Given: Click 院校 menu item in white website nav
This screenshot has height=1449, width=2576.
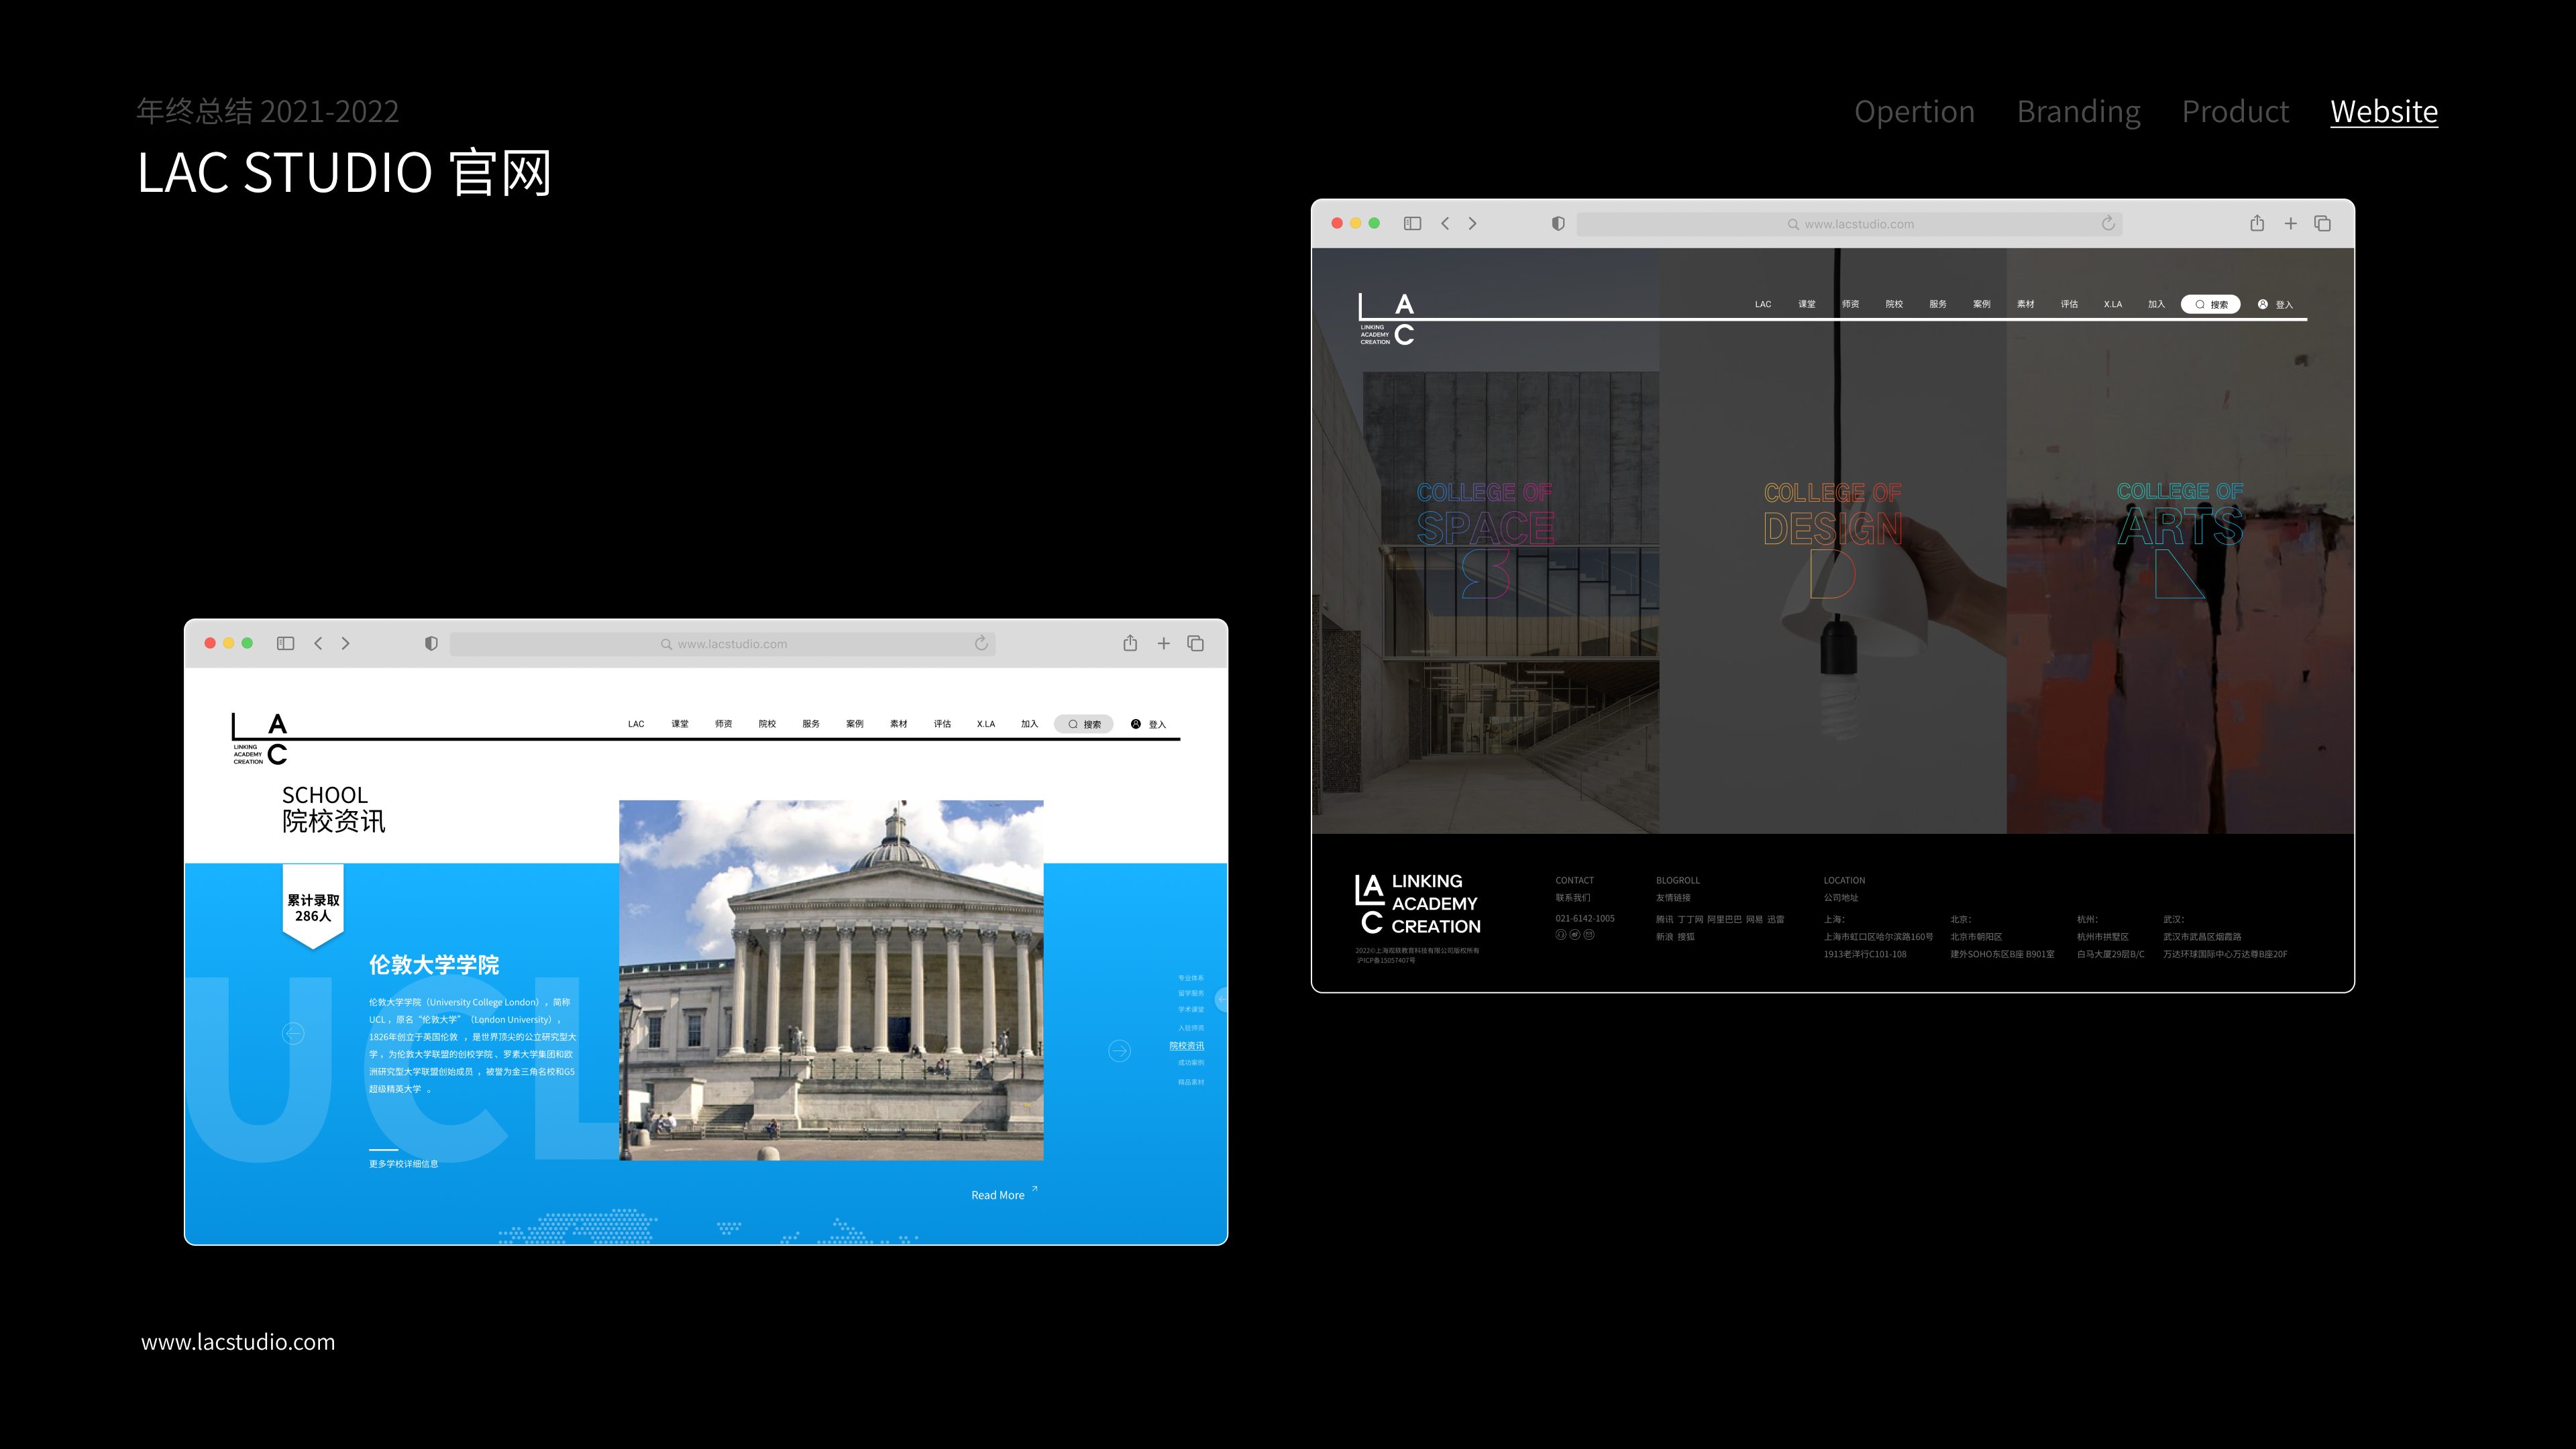Looking at the screenshot, I should [x=767, y=723].
